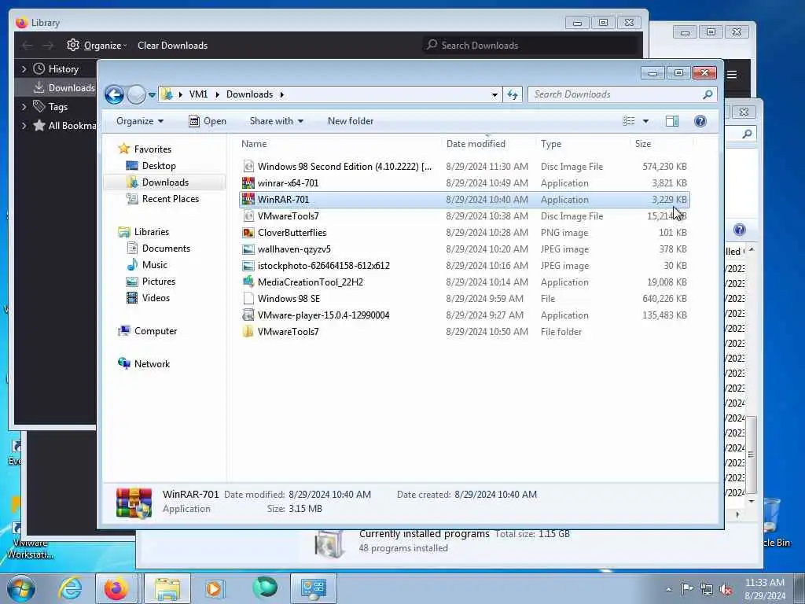This screenshot has width=805, height=604.
Task: Select istockphoto-626464158-612x612 image
Action: pyautogui.click(x=465, y=266)
